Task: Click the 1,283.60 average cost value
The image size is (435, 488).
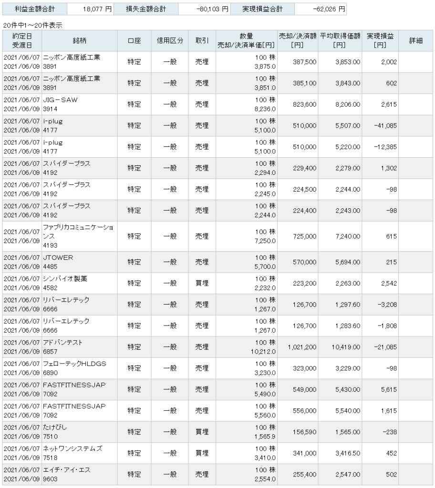Action: click(x=348, y=326)
